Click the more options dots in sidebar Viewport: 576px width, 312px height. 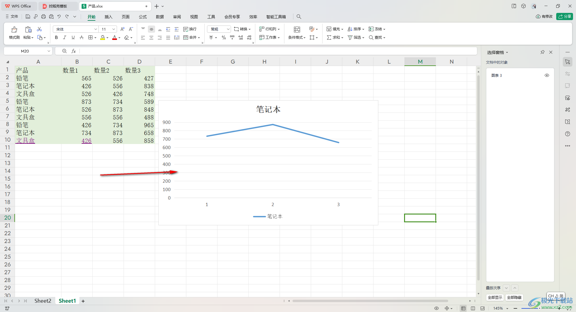click(568, 146)
